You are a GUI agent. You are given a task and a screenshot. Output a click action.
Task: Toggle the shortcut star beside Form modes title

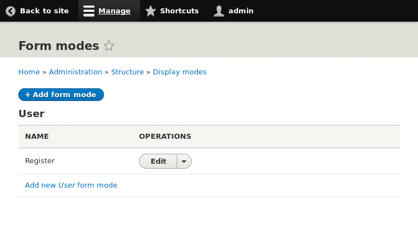109,46
